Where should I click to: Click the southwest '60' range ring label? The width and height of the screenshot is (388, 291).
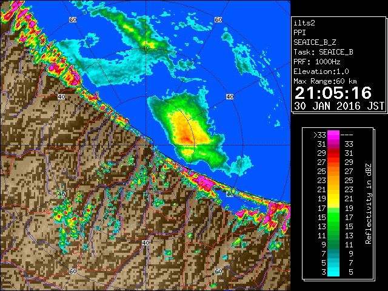[x=73, y=271]
